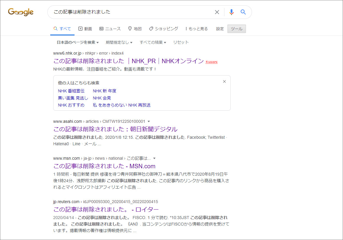Expand 日本語のページを検索 dropdown
Screen dimensions: 343x240
click(78, 43)
